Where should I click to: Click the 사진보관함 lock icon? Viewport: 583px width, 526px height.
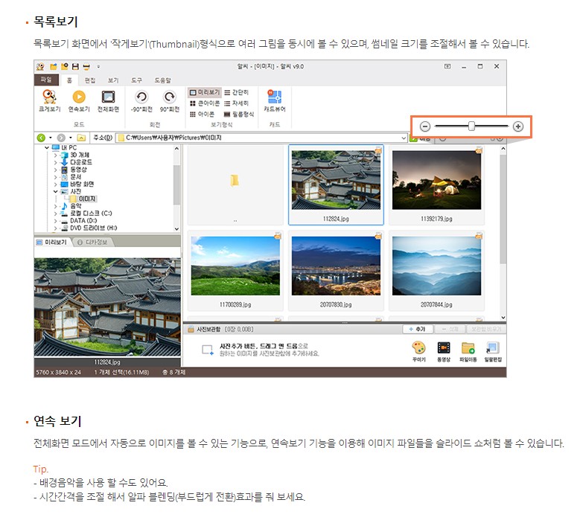click(x=191, y=330)
